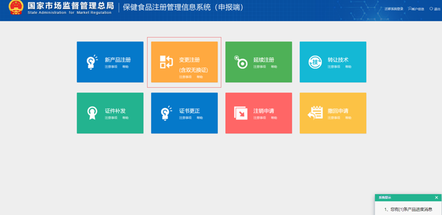Click the light bulb icon on 证书更正 tile
Image resolution: width=442 pixels, height=215 pixels.
[166, 113]
